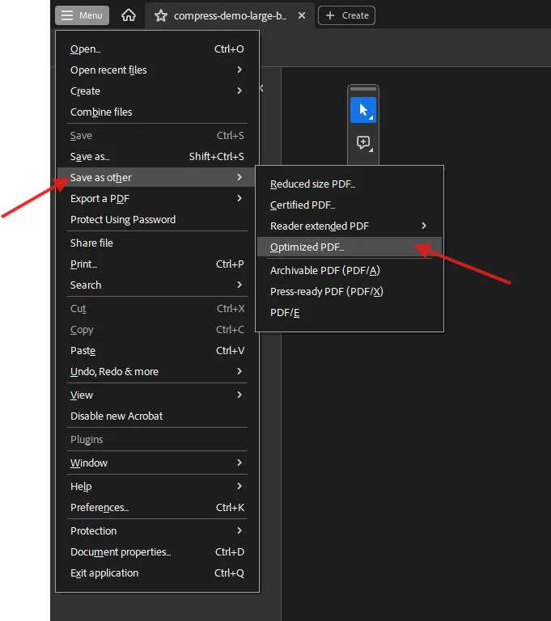
Task: Choose Open... from the menu
Action: (x=157, y=49)
